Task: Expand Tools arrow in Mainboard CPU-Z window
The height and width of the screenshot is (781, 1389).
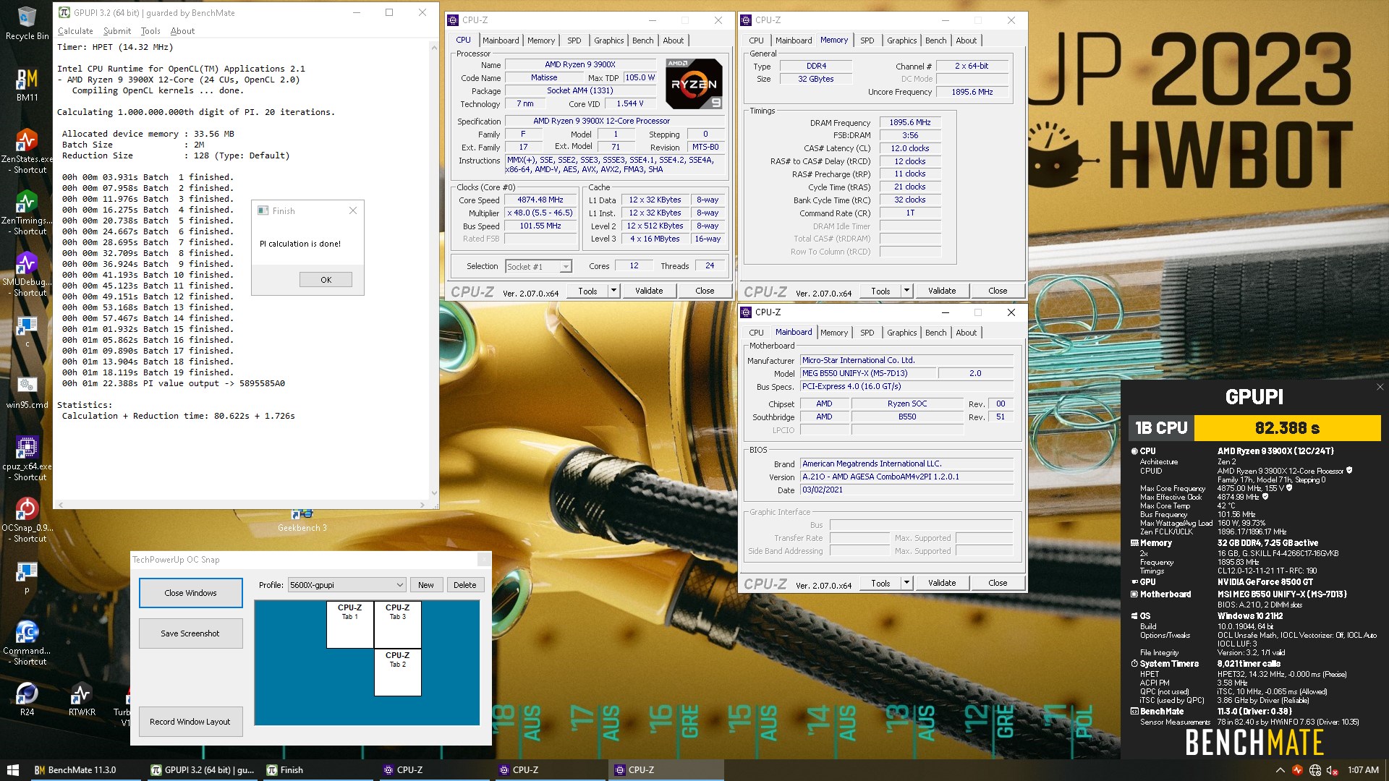Action: pyautogui.click(x=906, y=583)
